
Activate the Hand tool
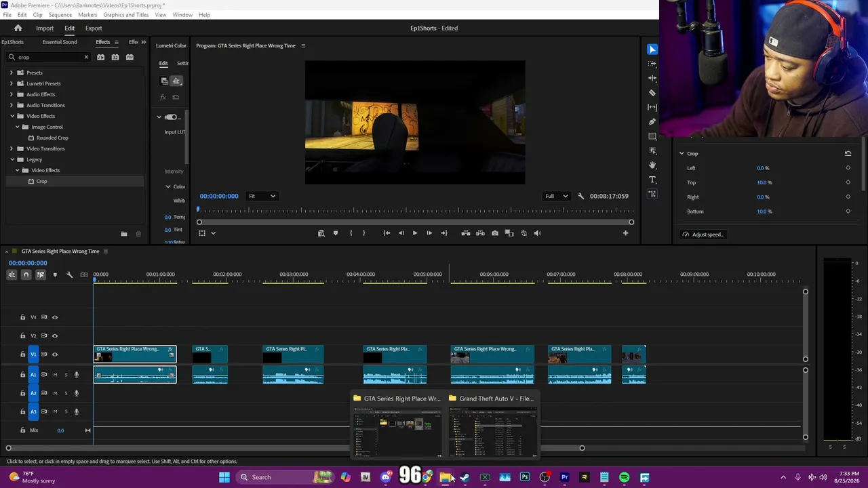tap(652, 165)
